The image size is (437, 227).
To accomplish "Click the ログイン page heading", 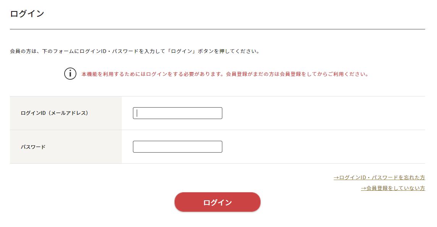I will click(x=27, y=14).
